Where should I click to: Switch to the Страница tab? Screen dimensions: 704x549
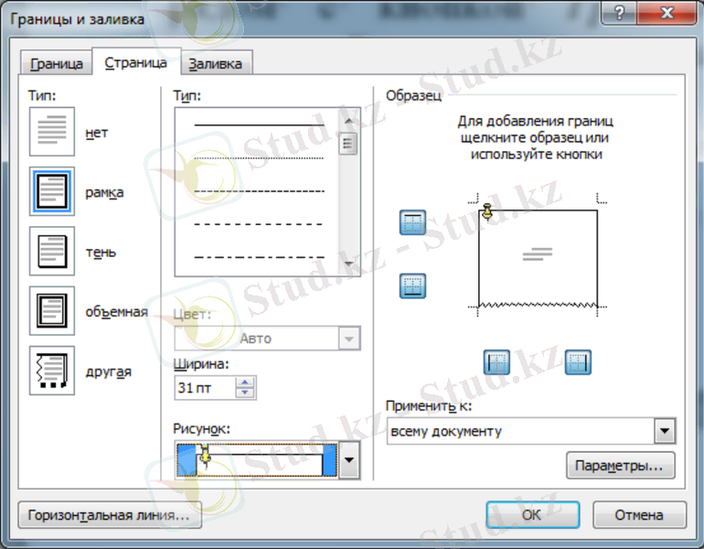pos(136,62)
